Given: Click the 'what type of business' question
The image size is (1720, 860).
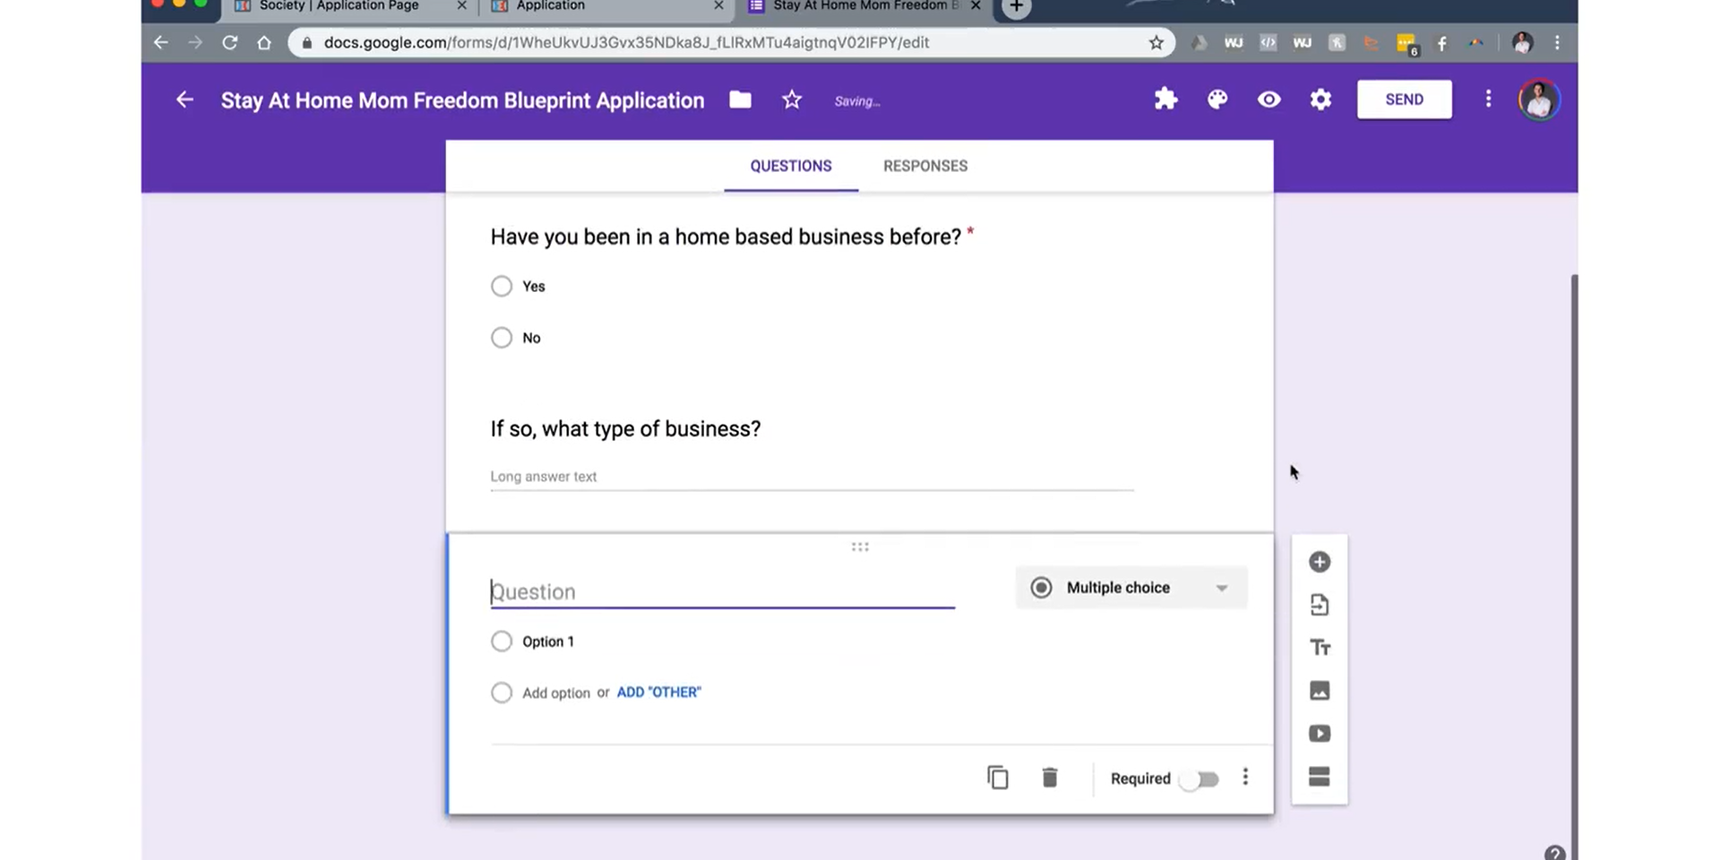Looking at the screenshot, I should [x=625, y=428].
